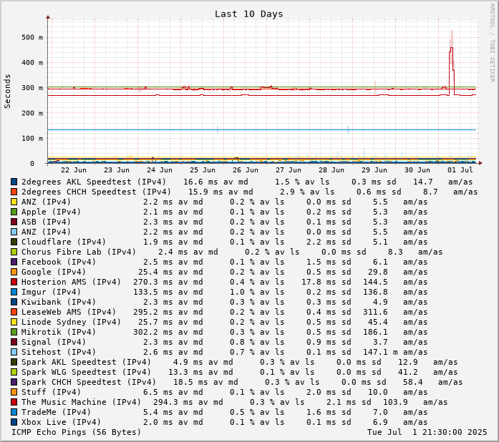Click the '400 m' y-axis tick label
The width and height of the screenshot is (499, 442).
pyautogui.click(x=32, y=62)
